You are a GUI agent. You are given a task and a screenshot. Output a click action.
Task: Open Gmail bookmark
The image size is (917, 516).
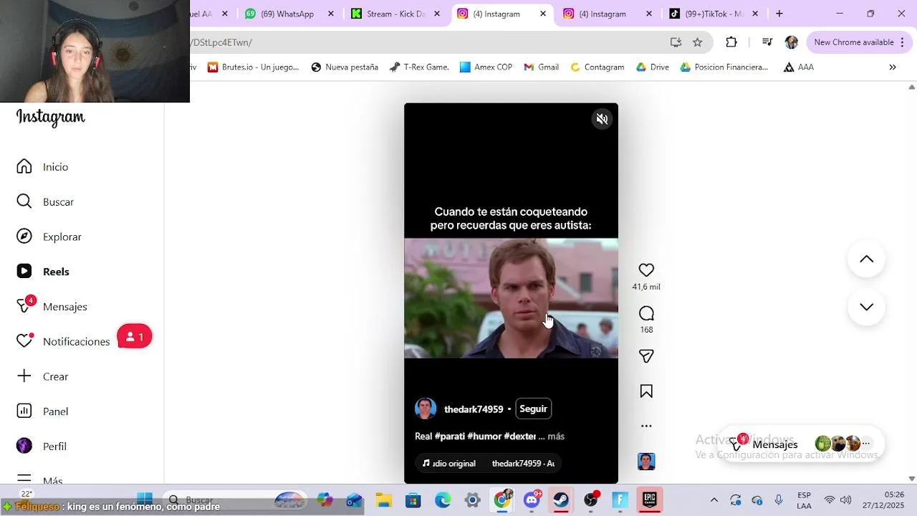point(541,67)
